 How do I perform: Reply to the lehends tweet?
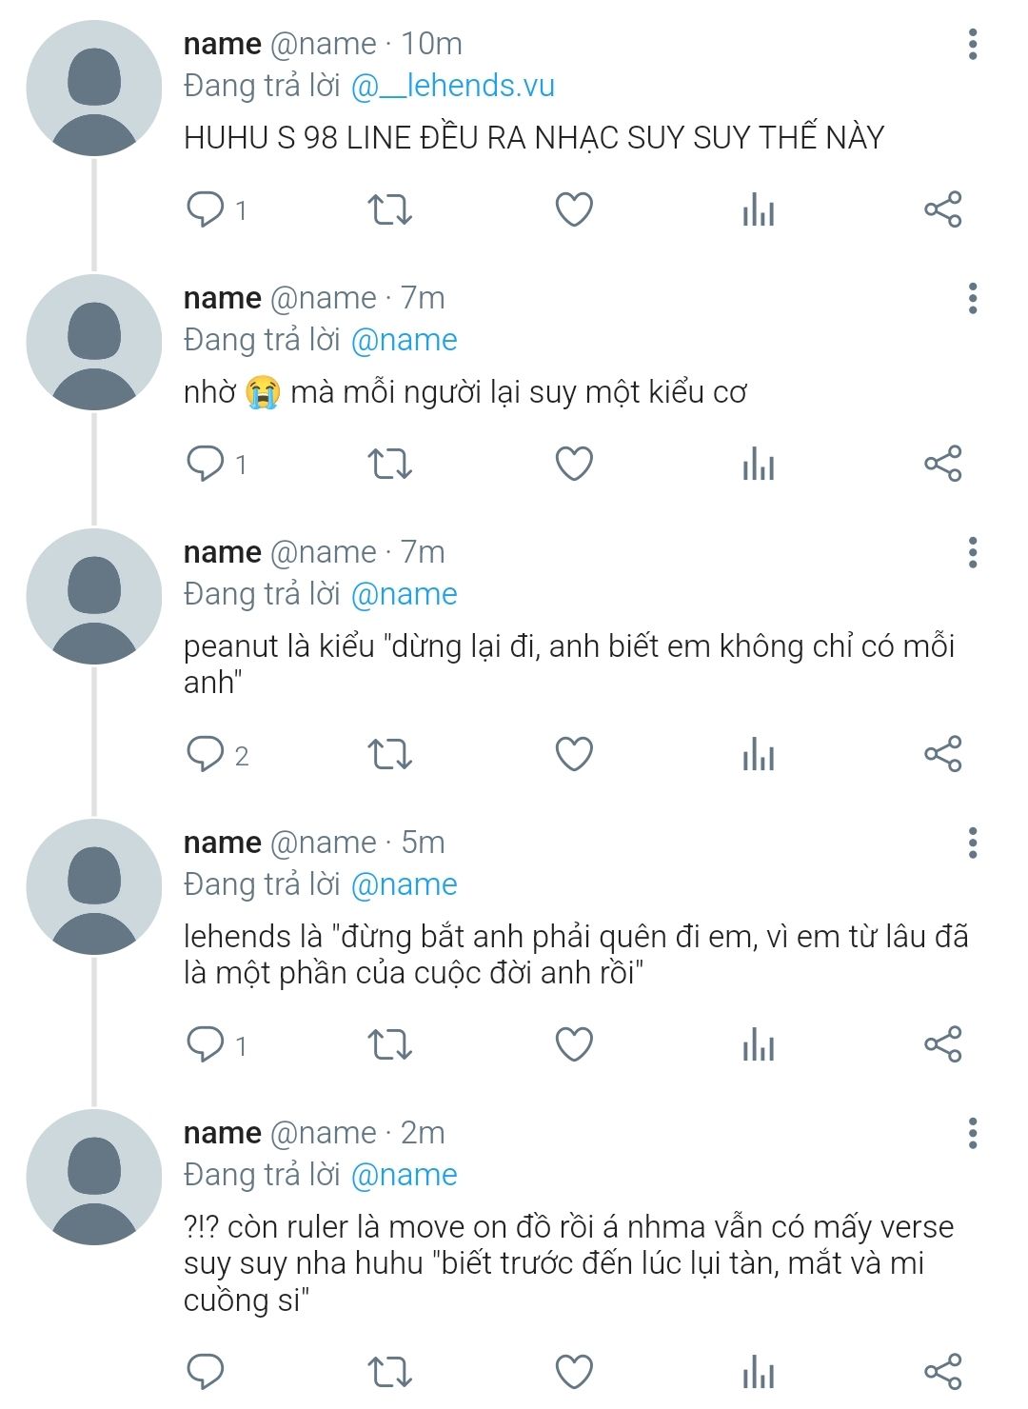205,1044
